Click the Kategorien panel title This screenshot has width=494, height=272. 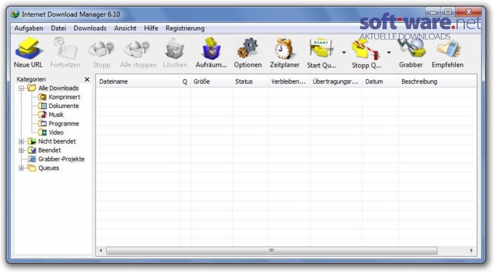point(31,80)
